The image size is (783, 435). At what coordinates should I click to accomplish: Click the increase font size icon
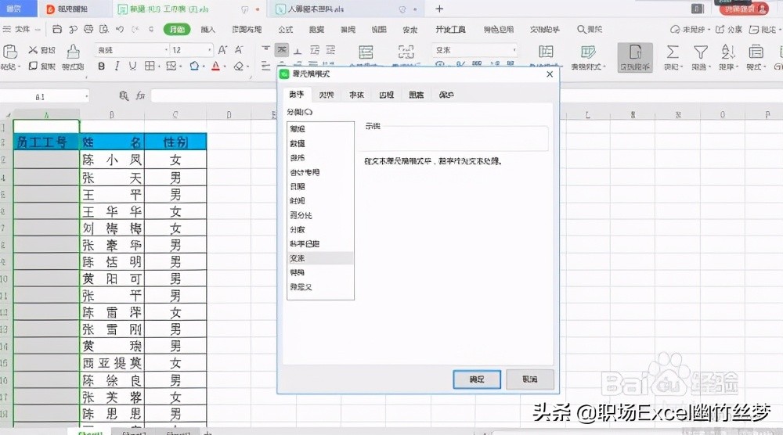[222, 50]
